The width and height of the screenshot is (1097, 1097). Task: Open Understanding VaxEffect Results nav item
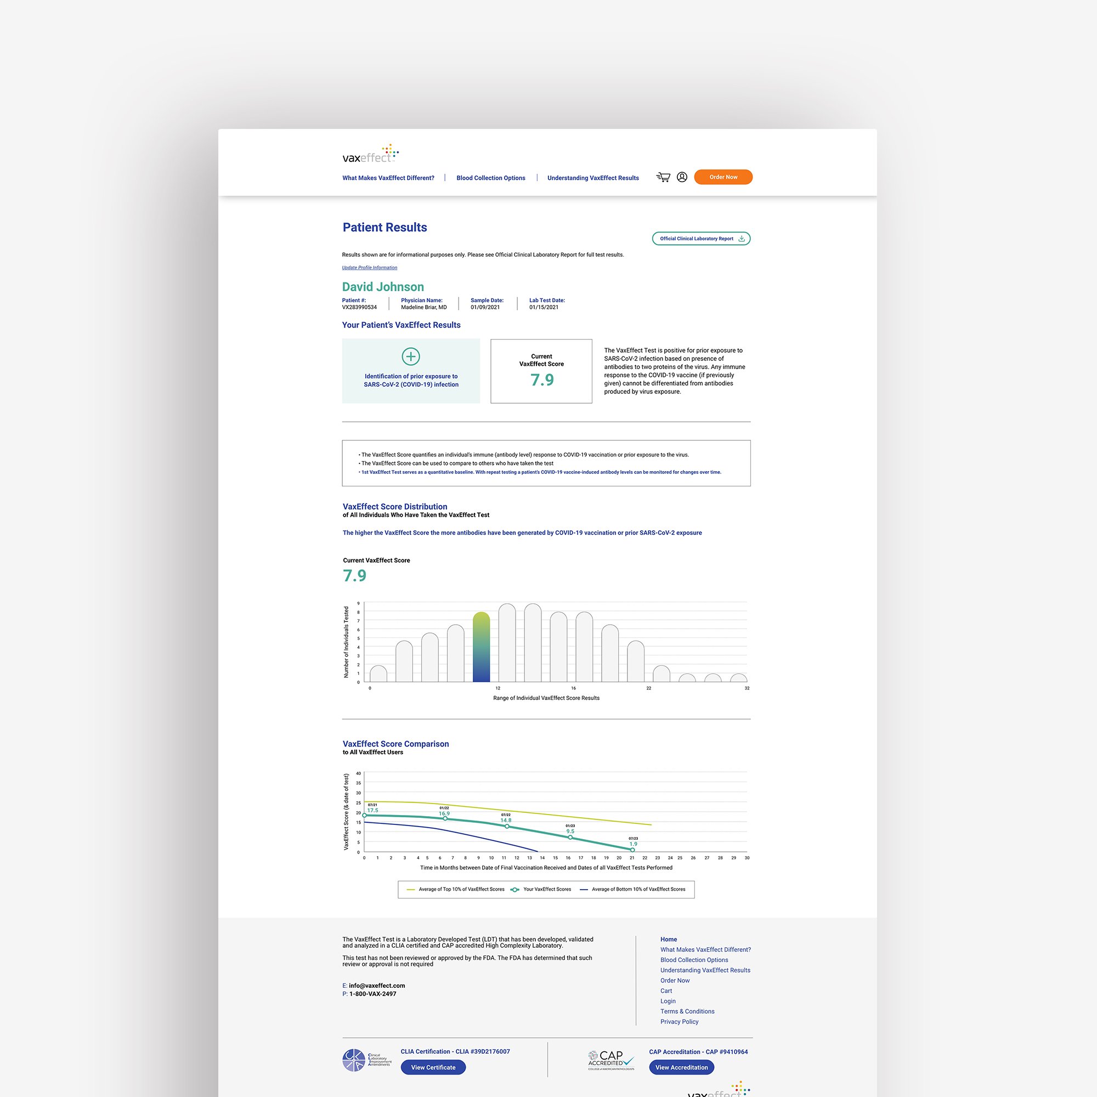click(x=593, y=178)
